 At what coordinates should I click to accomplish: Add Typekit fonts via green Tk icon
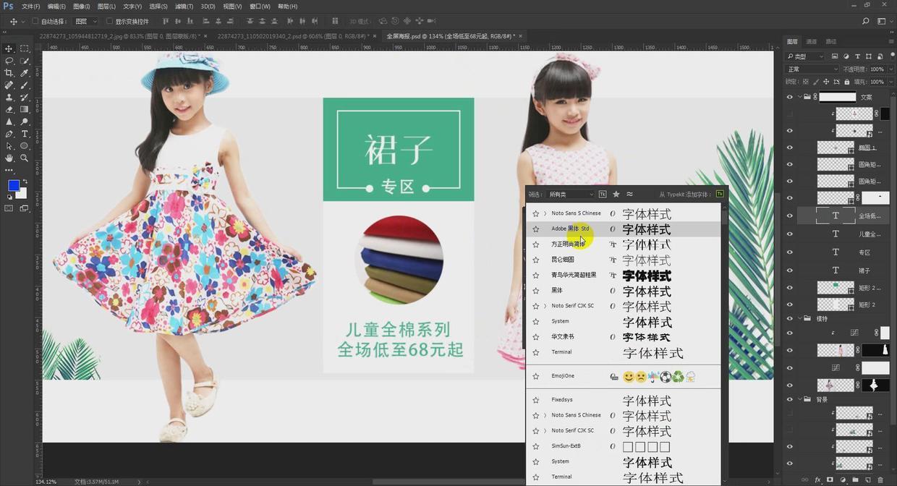(719, 195)
